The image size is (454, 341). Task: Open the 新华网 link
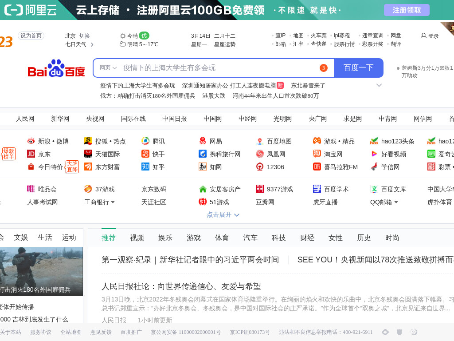click(60, 119)
